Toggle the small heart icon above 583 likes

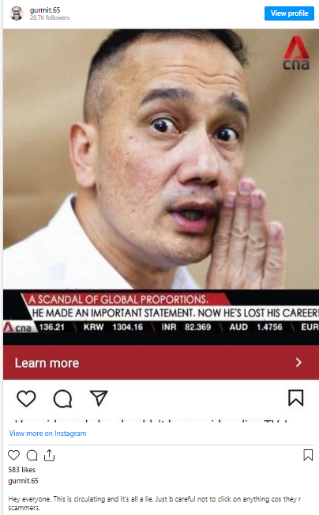(x=13, y=455)
